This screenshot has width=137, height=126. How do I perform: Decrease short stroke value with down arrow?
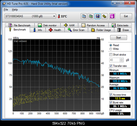pos(122,61)
